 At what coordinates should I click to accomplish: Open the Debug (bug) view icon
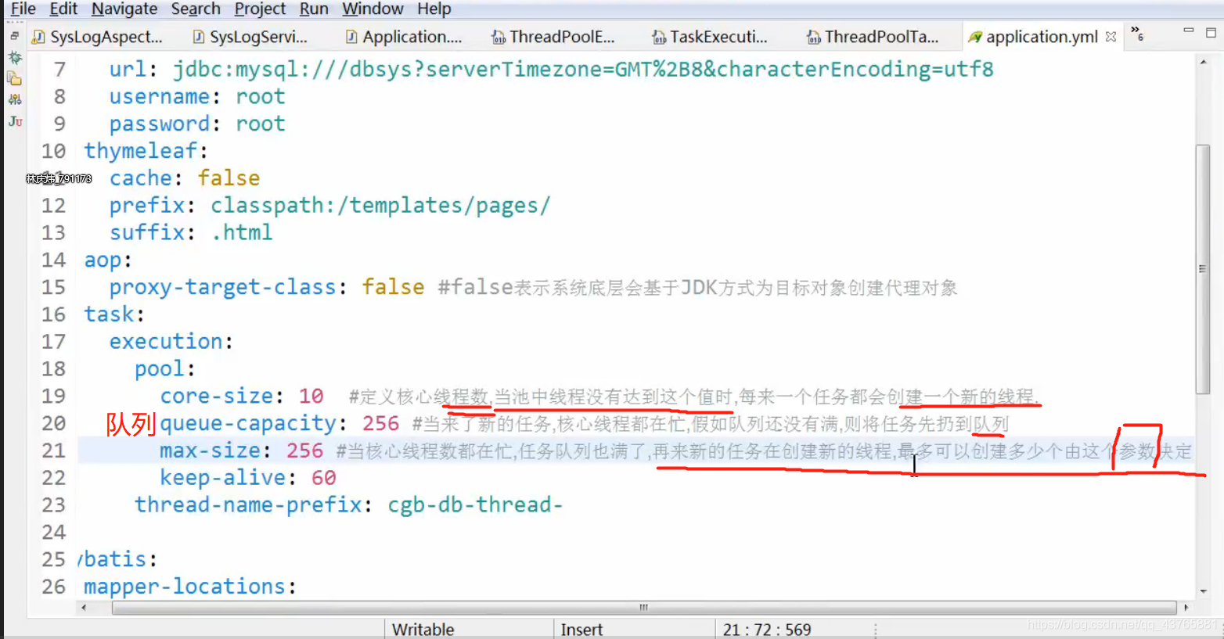tap(15, 58)
